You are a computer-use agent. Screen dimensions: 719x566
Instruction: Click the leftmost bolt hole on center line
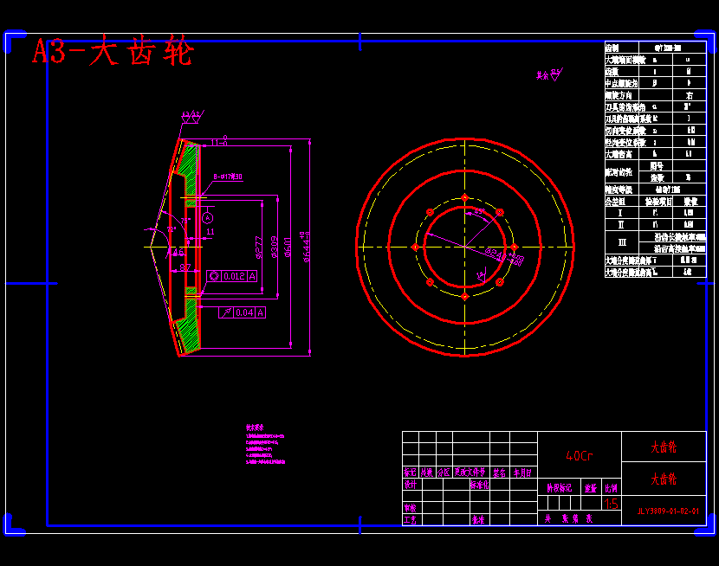tap(416, 248)
